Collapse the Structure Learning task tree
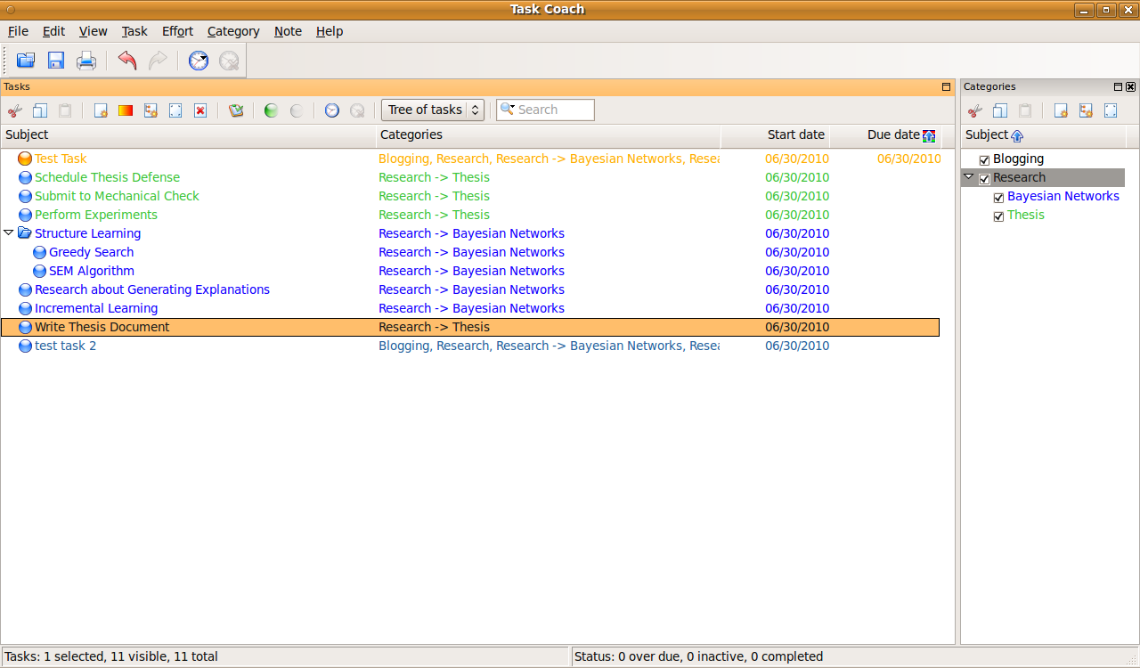The width and height of the screenshot is (1140, 668). pos(9,233)
